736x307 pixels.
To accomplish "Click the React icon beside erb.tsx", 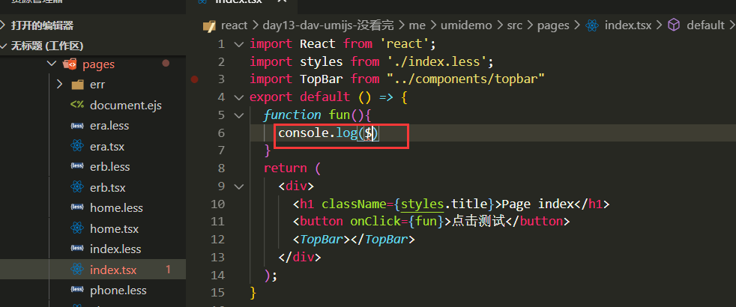I will [77, 187].
